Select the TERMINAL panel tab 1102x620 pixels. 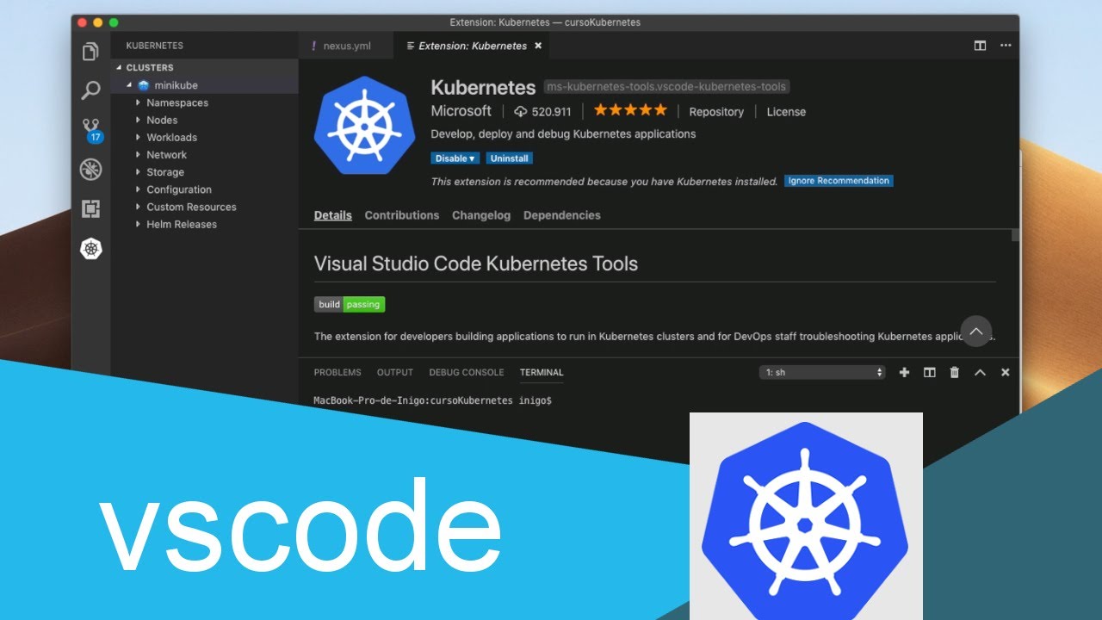[542, 372]
